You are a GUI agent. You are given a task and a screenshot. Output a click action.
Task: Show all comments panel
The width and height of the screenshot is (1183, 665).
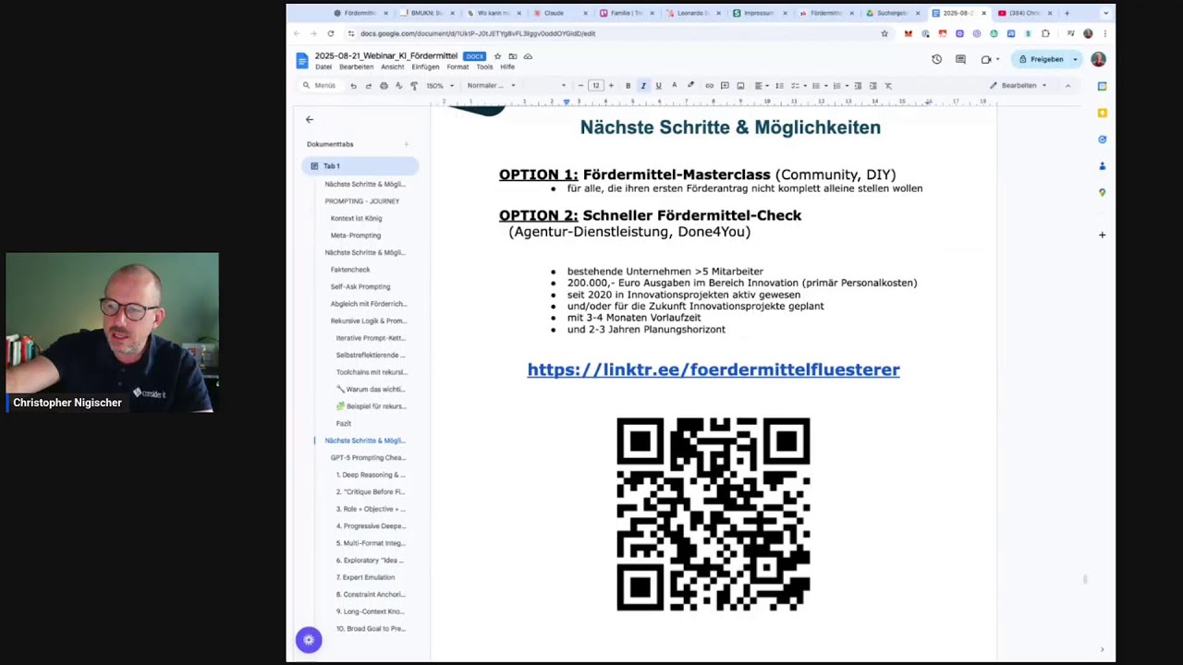click(960, 59)
